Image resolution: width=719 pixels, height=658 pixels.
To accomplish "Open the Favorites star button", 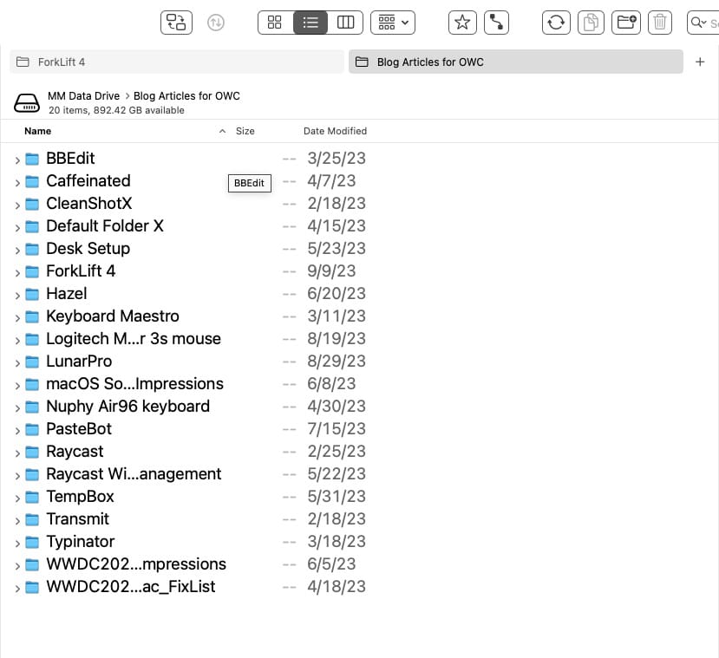I will (x=462, y=23).
